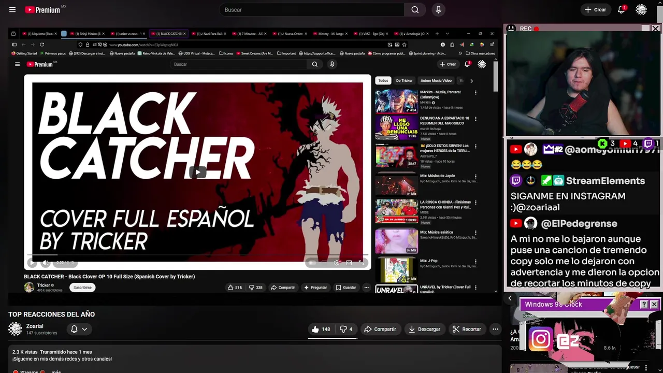Select the Anime Music Video chip

click(436, 81)
